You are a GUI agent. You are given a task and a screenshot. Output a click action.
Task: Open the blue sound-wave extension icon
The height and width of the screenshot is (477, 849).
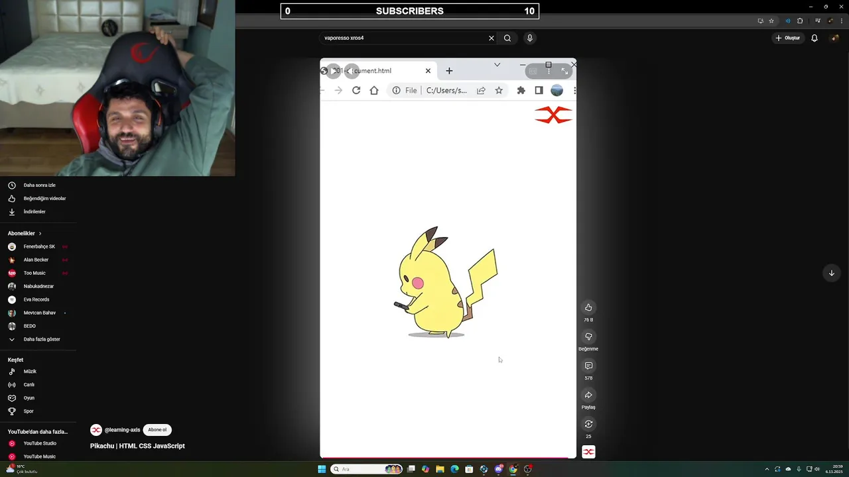tap(788, 21)
